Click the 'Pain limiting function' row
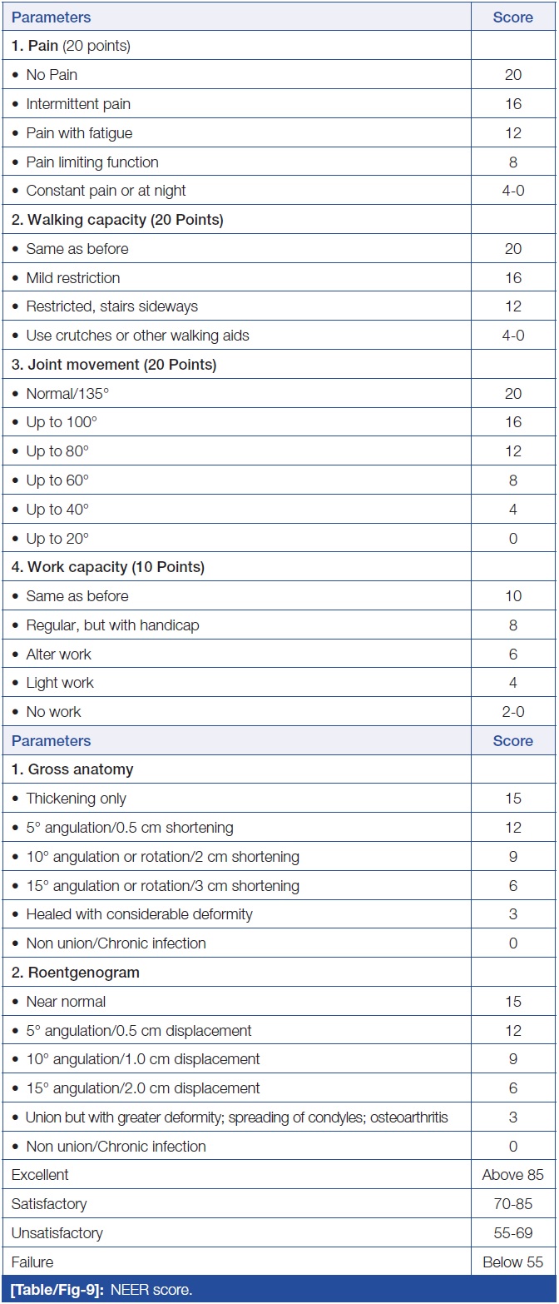Screen dimensions: 559x1304 92,162
